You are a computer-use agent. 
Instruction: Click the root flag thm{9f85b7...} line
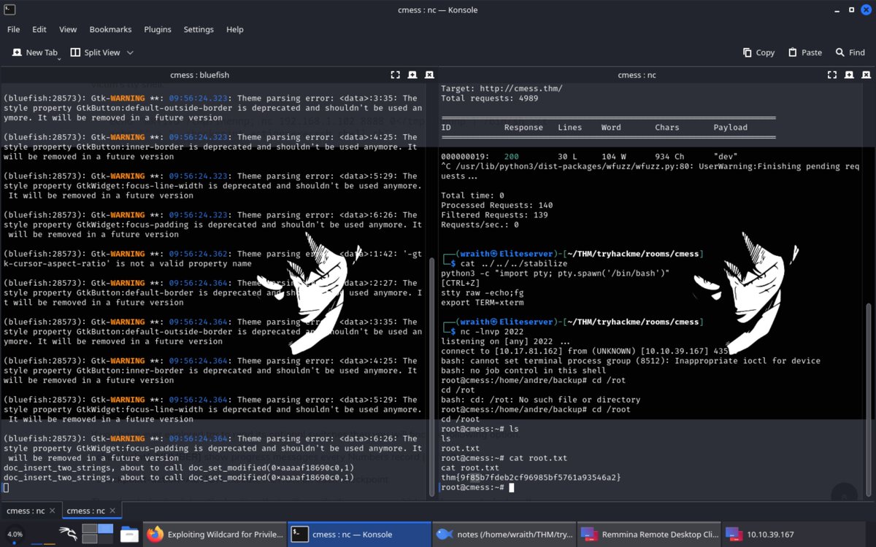pos(531,478)
